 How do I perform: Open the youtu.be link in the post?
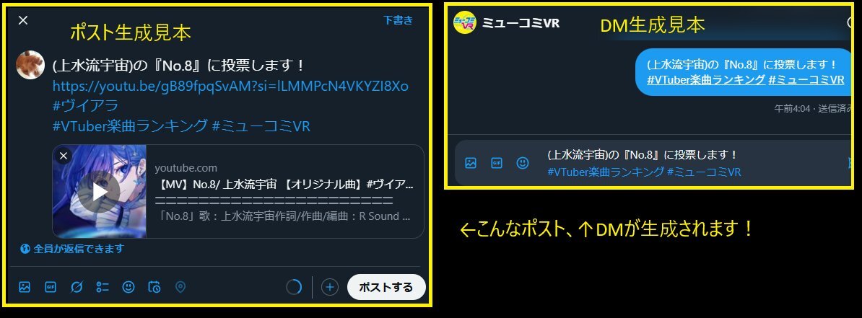click(230, 87)
